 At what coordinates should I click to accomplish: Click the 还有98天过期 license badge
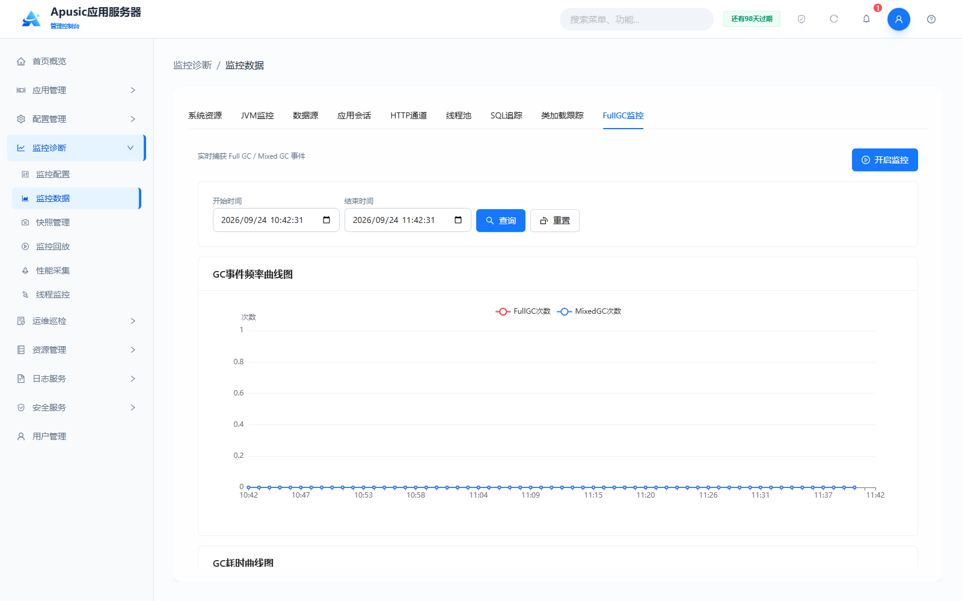(752, 19)
